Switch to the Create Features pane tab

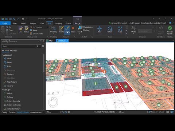tap(36, 112)
